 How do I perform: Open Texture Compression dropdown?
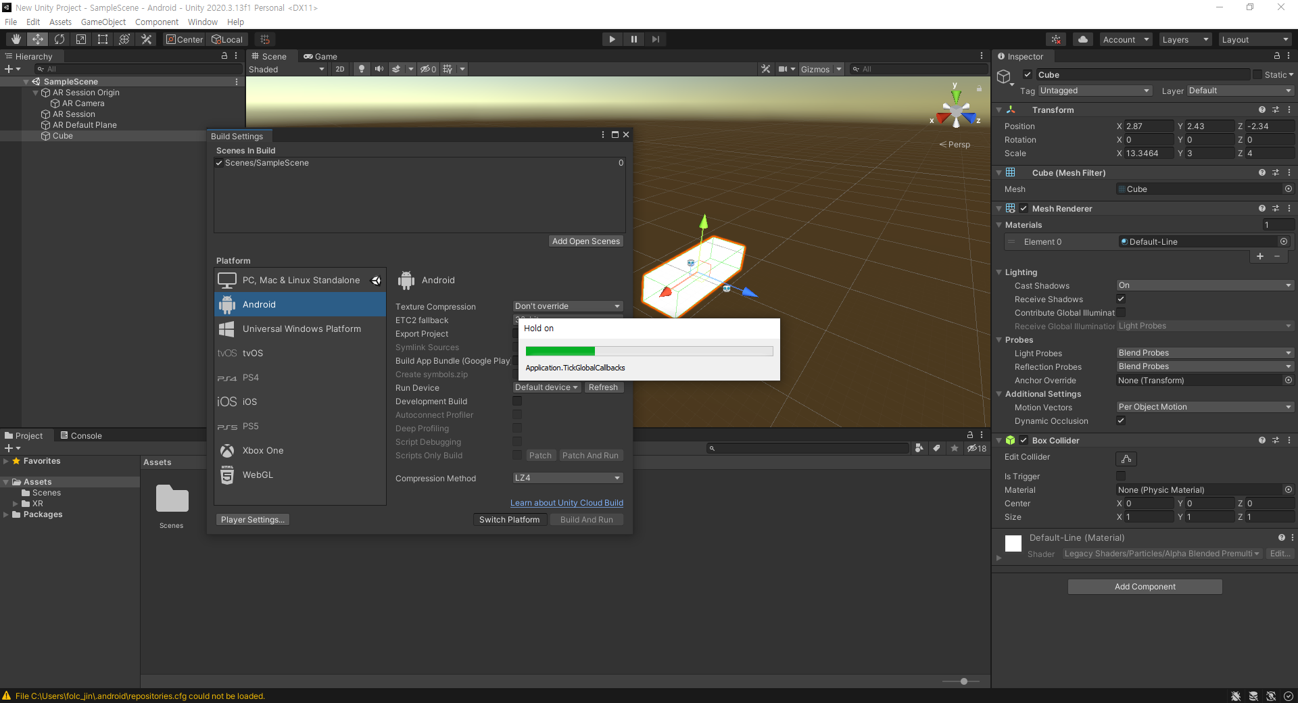point(568,306)
